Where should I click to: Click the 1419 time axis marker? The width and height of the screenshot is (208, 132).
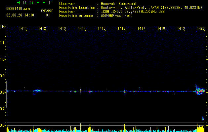pyautogui.click(x=181, y=28)
